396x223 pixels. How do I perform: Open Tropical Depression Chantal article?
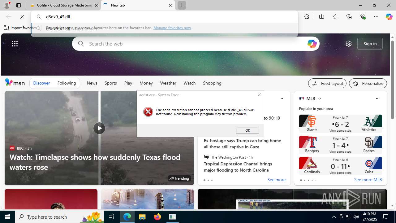pyautogui.click(x=238, y=167)
